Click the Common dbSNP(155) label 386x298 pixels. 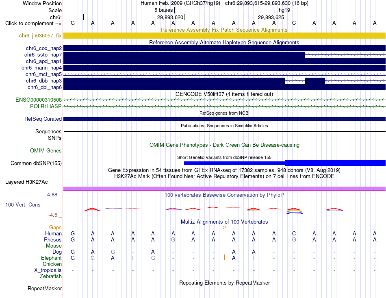(36, 163)
